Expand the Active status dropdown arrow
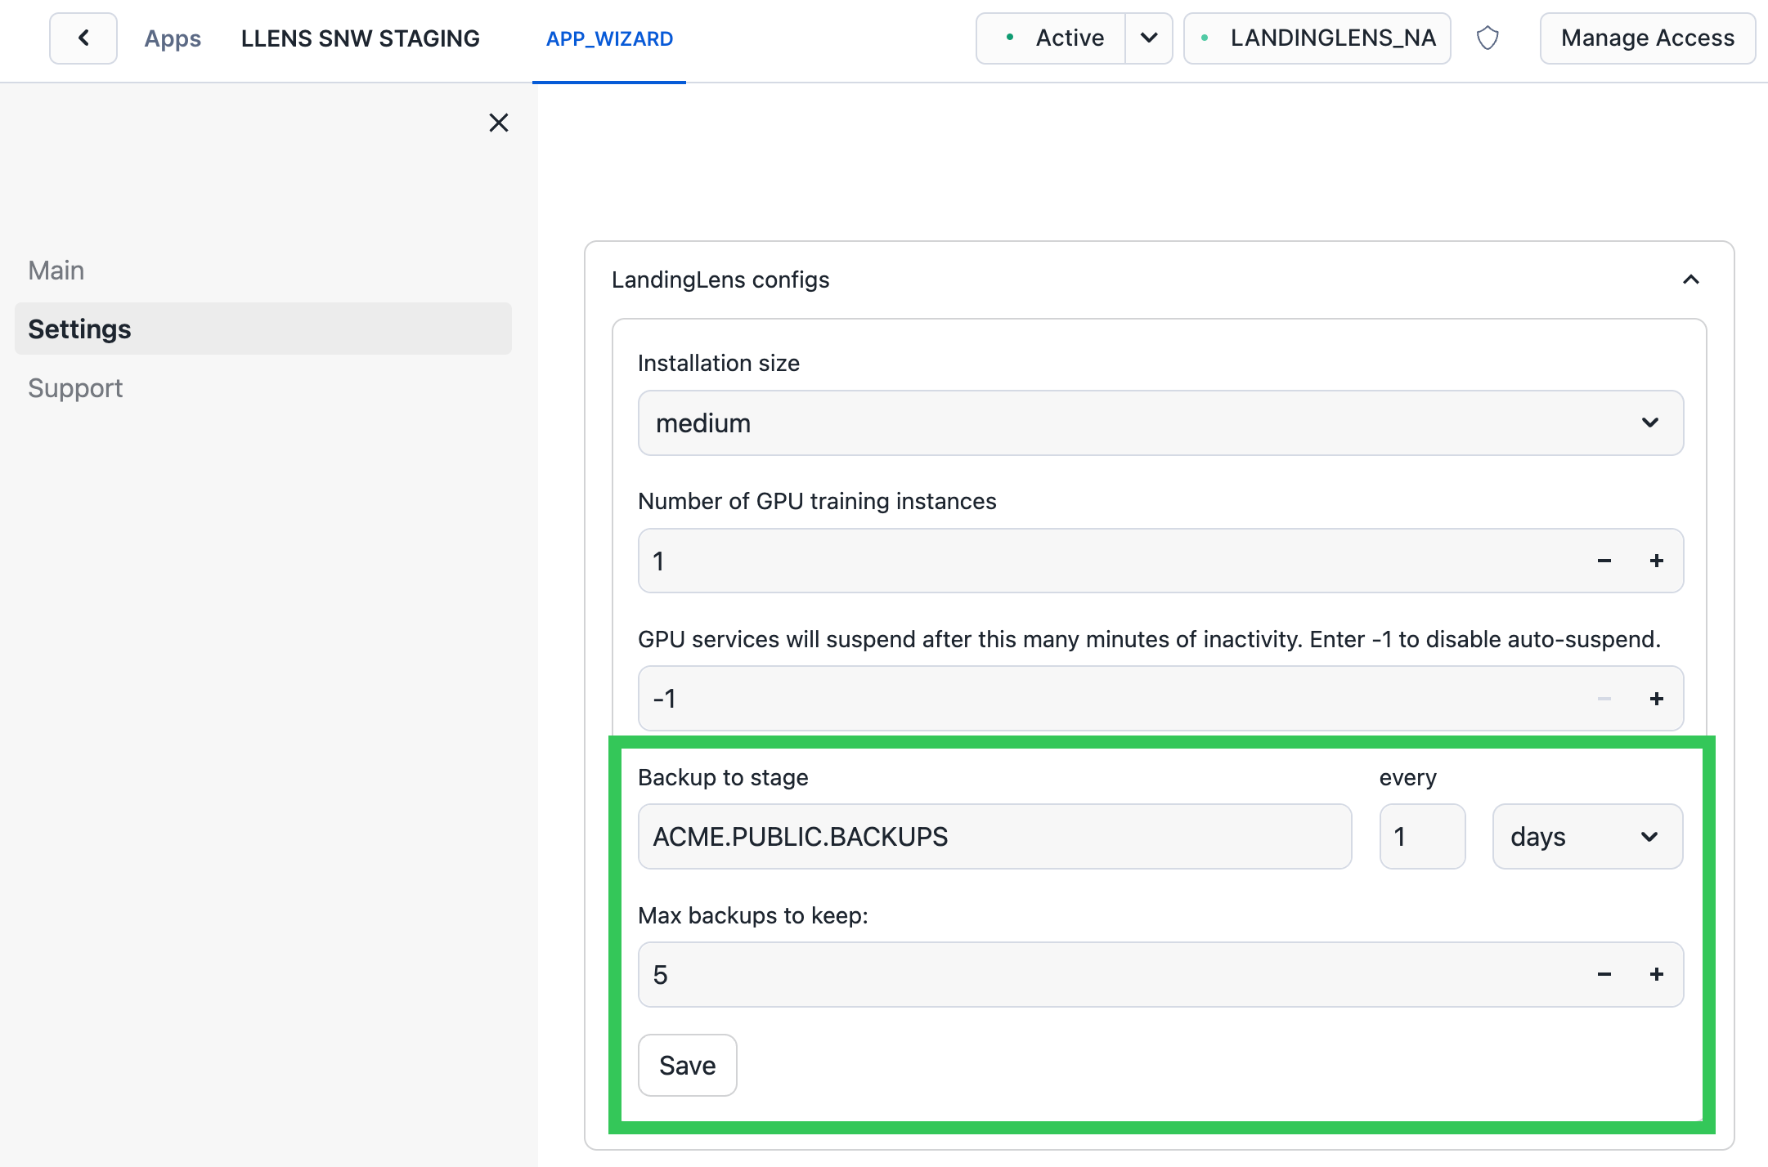Viewport: 1768px width, 1167px height. 1148,38
